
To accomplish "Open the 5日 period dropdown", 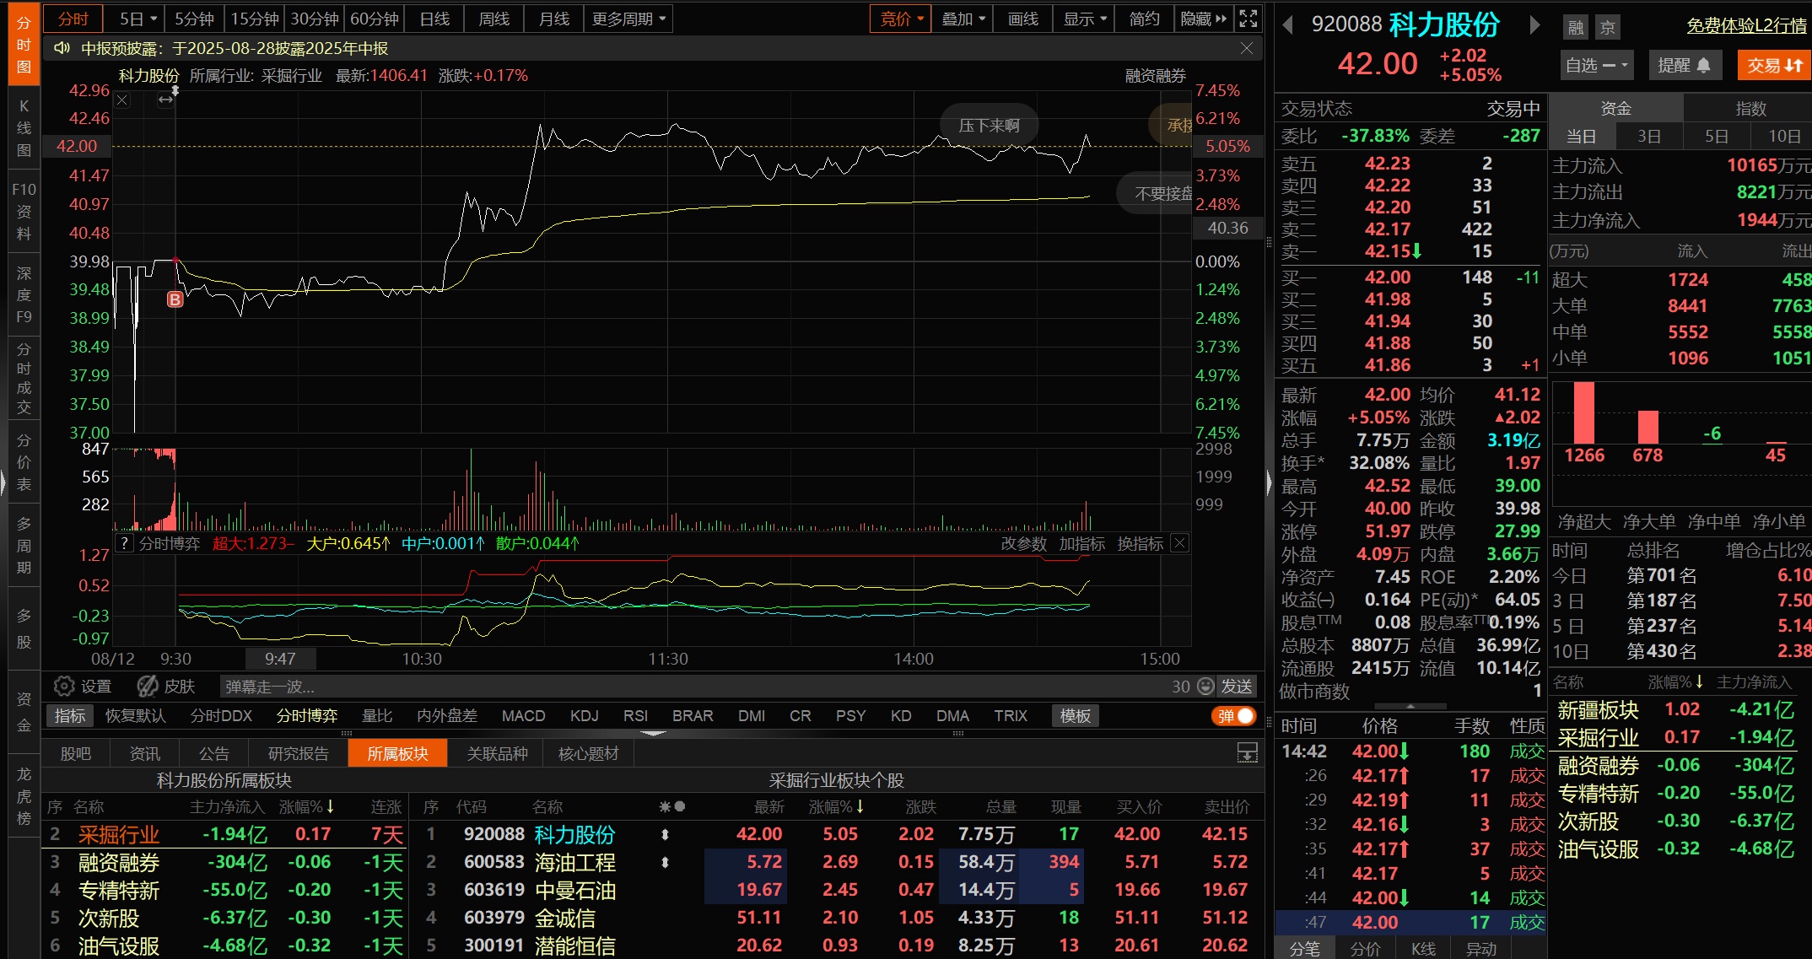I will pyautogui.click(x=138, y=19).
